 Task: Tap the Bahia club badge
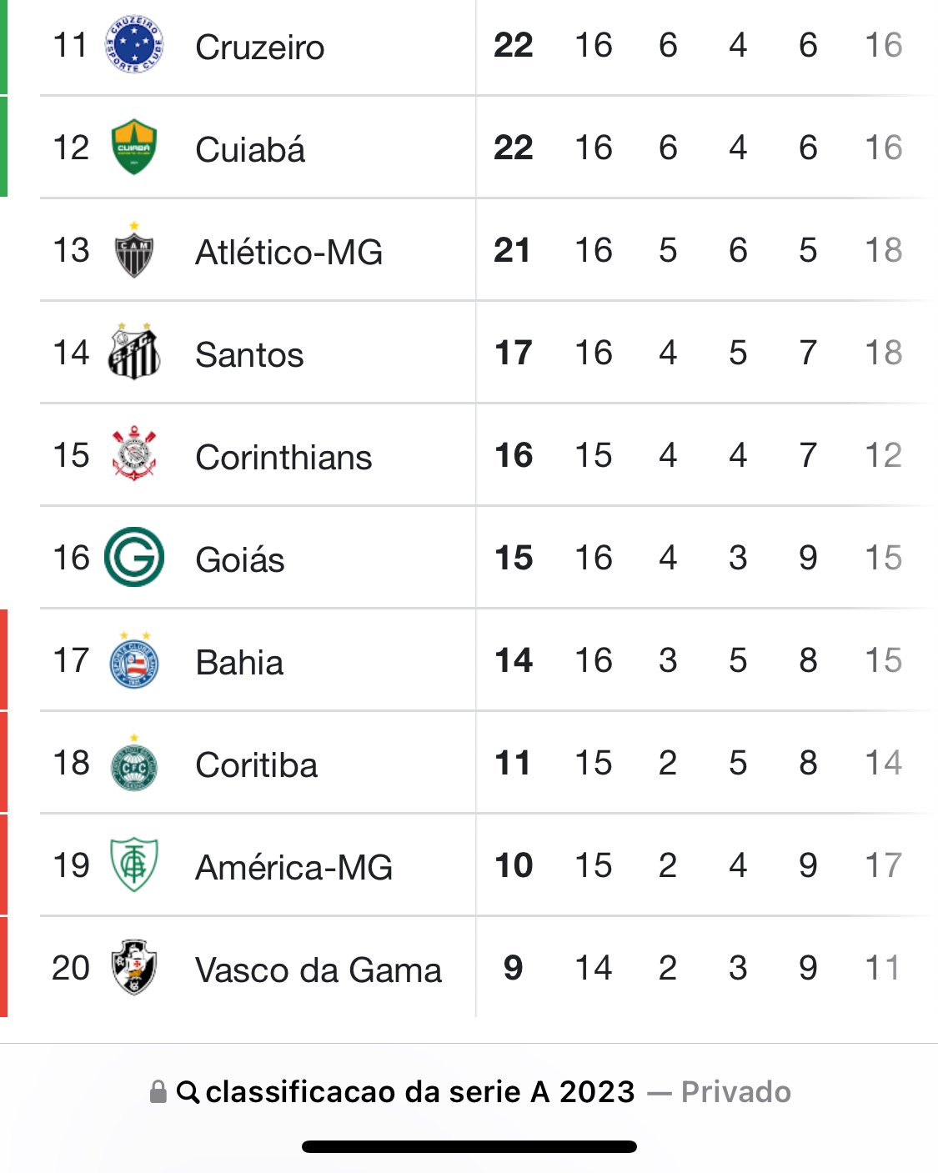coord(134,660)
